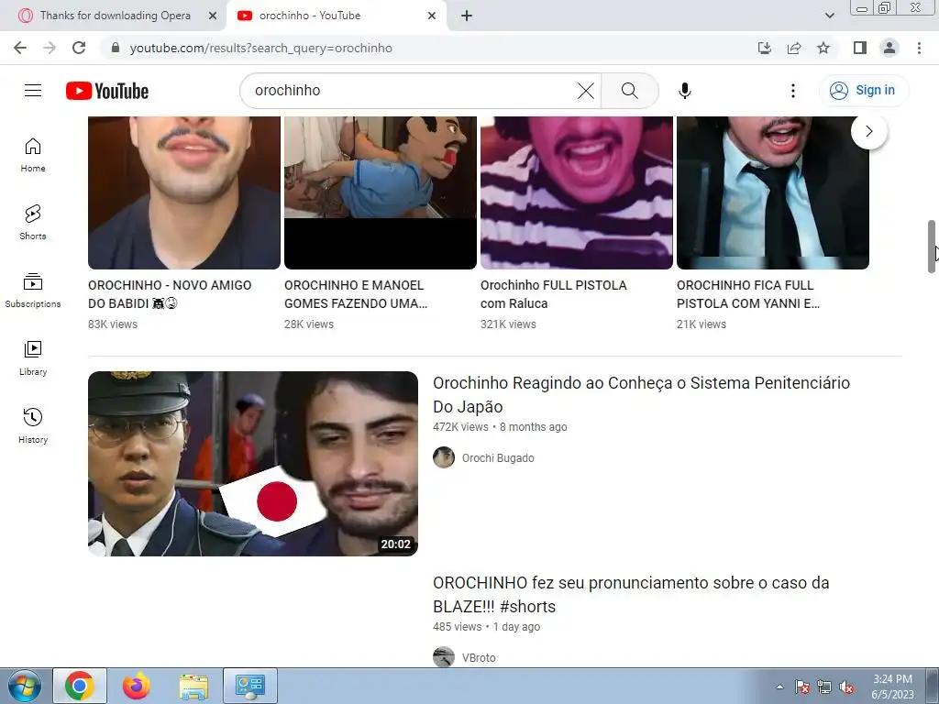View site info via padlock icon
Screen dimensions: 939x704
click(116, 48)
